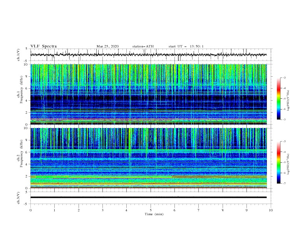Click the ch.1 spectrogram color scale bar
Viewport: 305px width, 236px height.
(x=279, y=99)
